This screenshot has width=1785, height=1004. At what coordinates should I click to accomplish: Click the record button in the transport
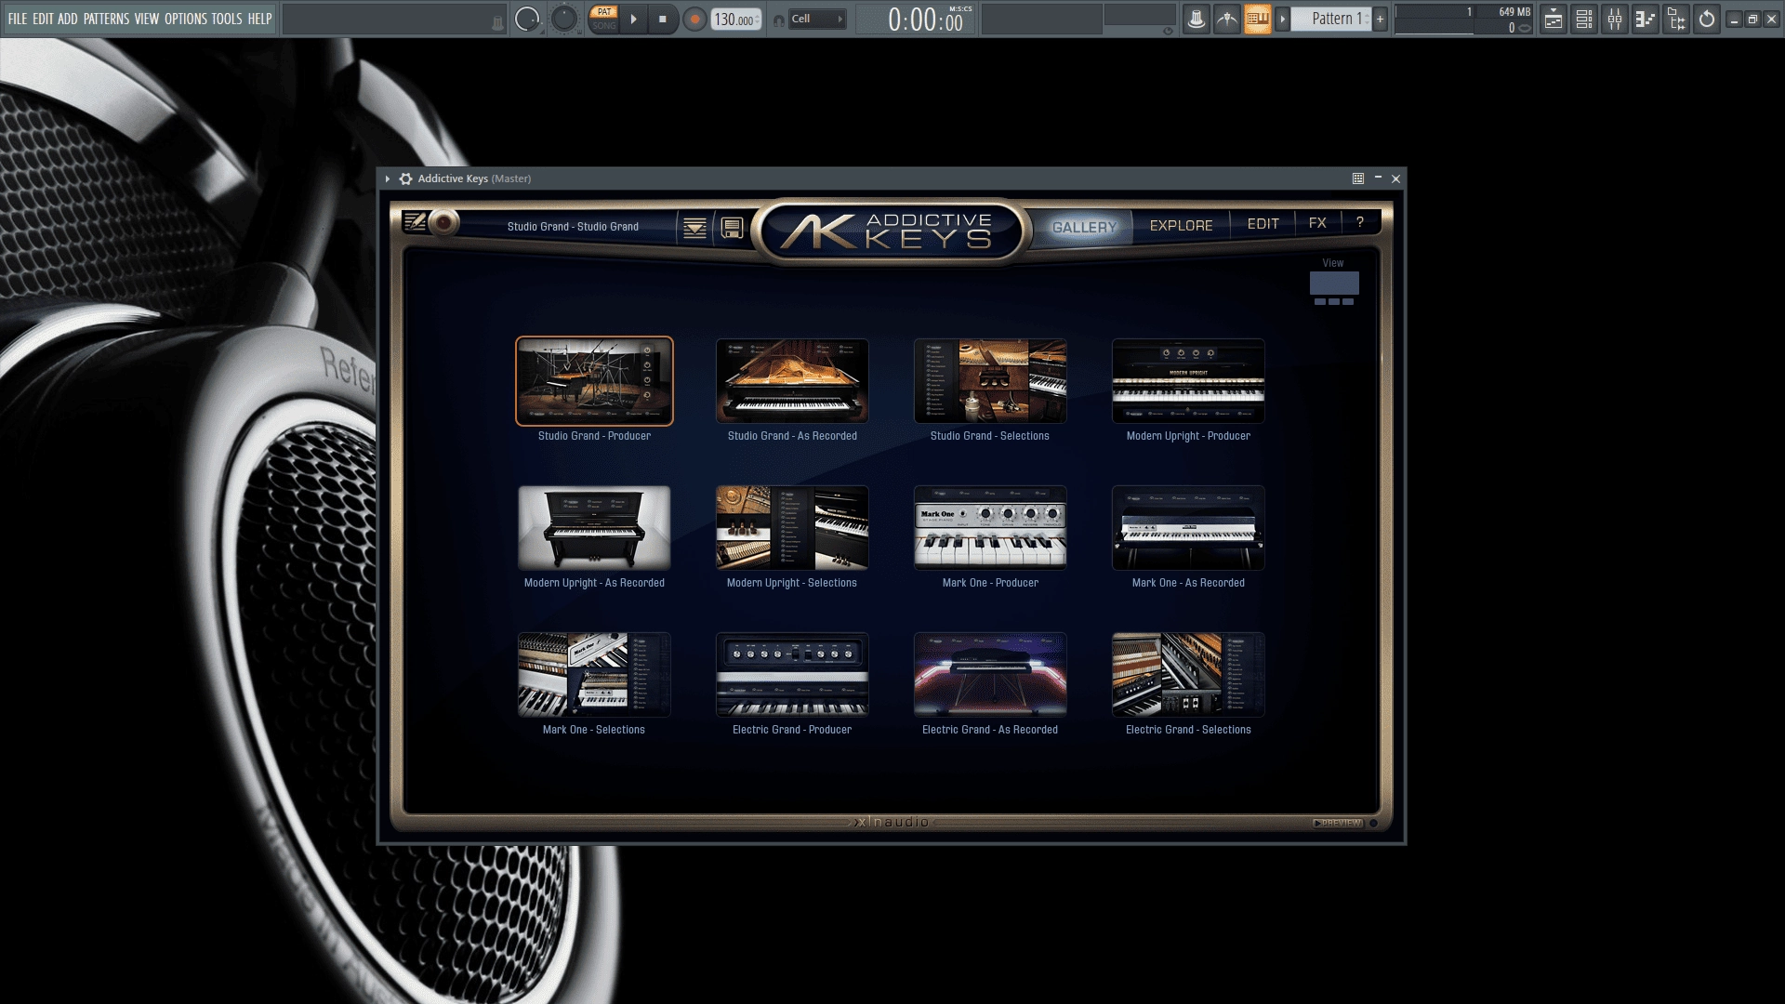pos(694,19)
